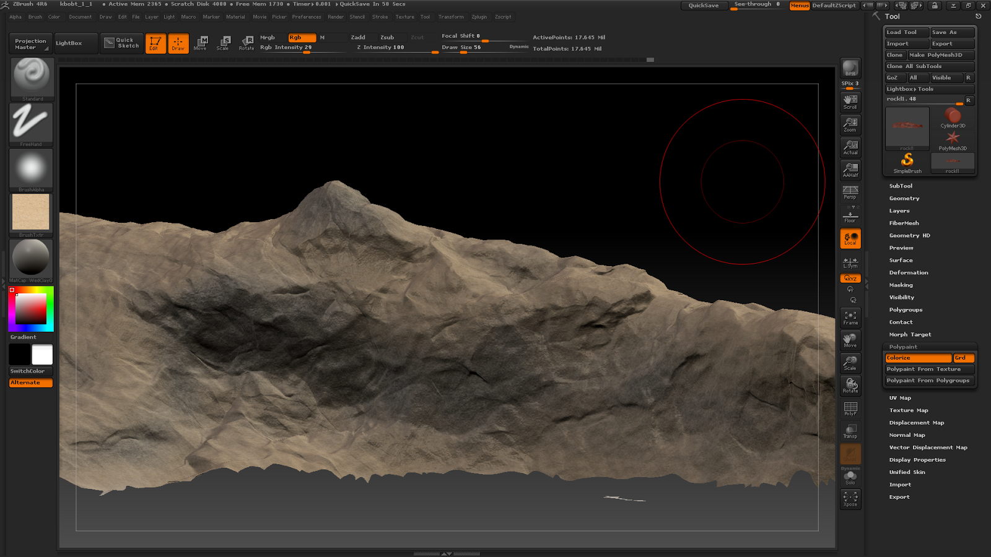
Task: Activate Solo mode
Action: [850, 475]
